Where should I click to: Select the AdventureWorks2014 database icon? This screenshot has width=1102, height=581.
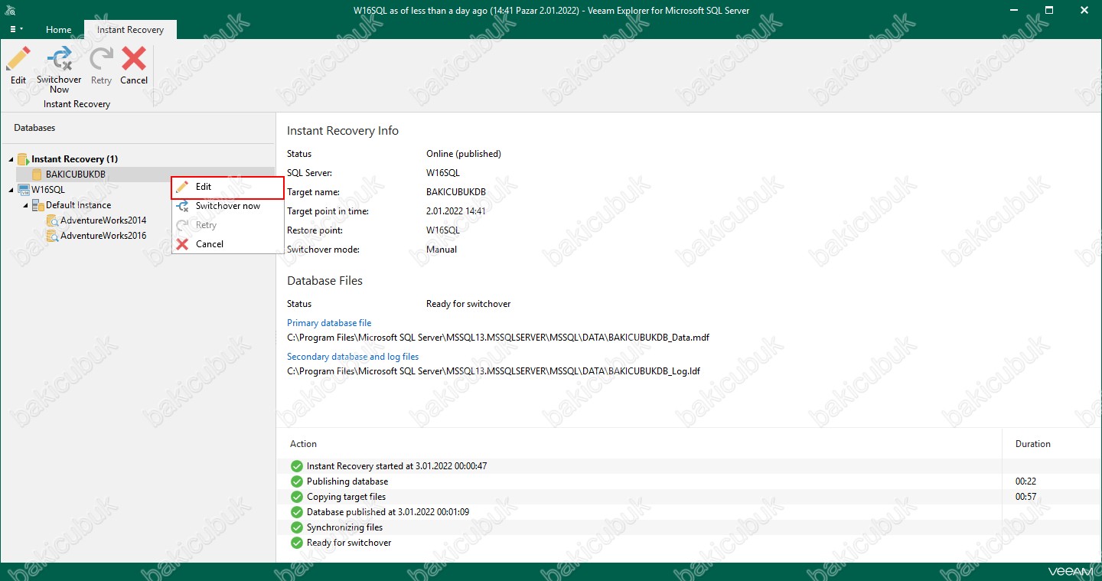tap(52, 220)
